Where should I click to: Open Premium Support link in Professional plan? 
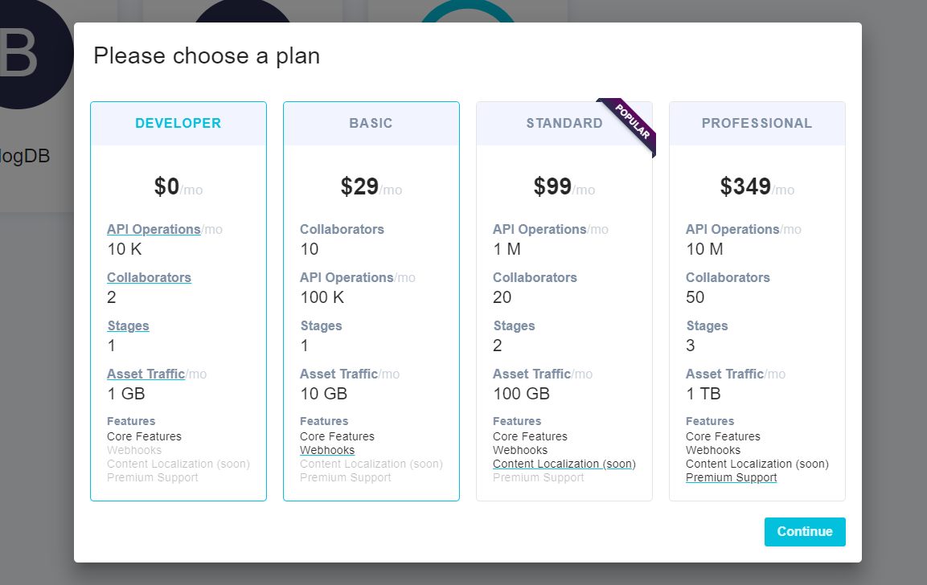point(731,477)
